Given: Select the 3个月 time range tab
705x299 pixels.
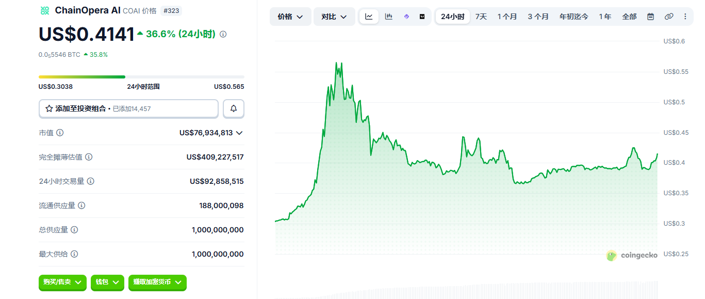Looking at the screenshot, I should (x=538, y=17).
